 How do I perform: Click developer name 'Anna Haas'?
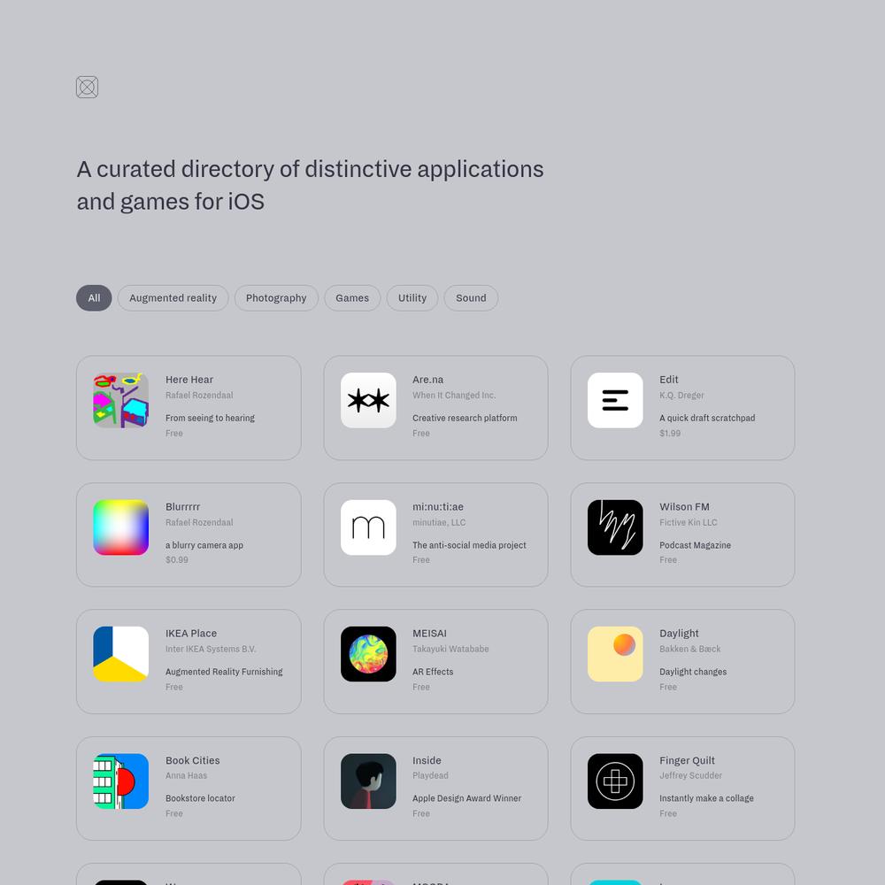pyautogui.click(x=186, y=775)
